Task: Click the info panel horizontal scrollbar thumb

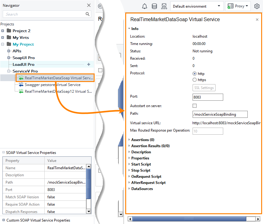Action: [x=189, y=219]
